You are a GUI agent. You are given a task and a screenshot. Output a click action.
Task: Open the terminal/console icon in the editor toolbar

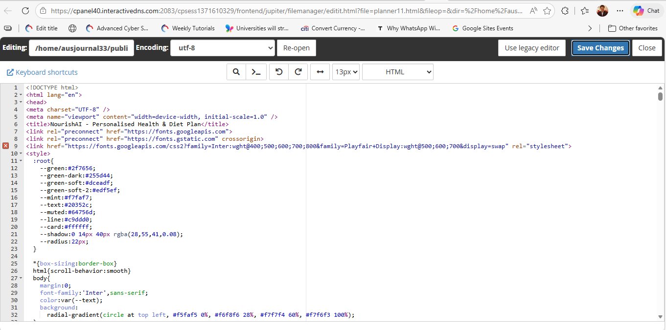click(x=255, y=71)
